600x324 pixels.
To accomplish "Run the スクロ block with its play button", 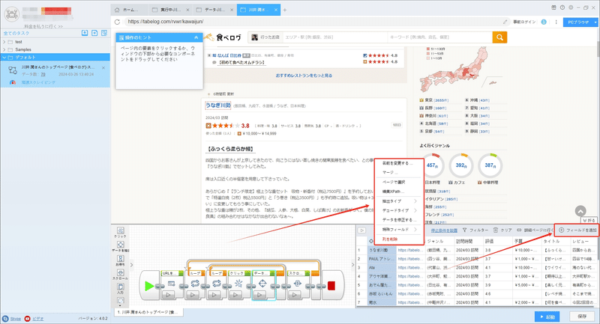I will point(295,295).
